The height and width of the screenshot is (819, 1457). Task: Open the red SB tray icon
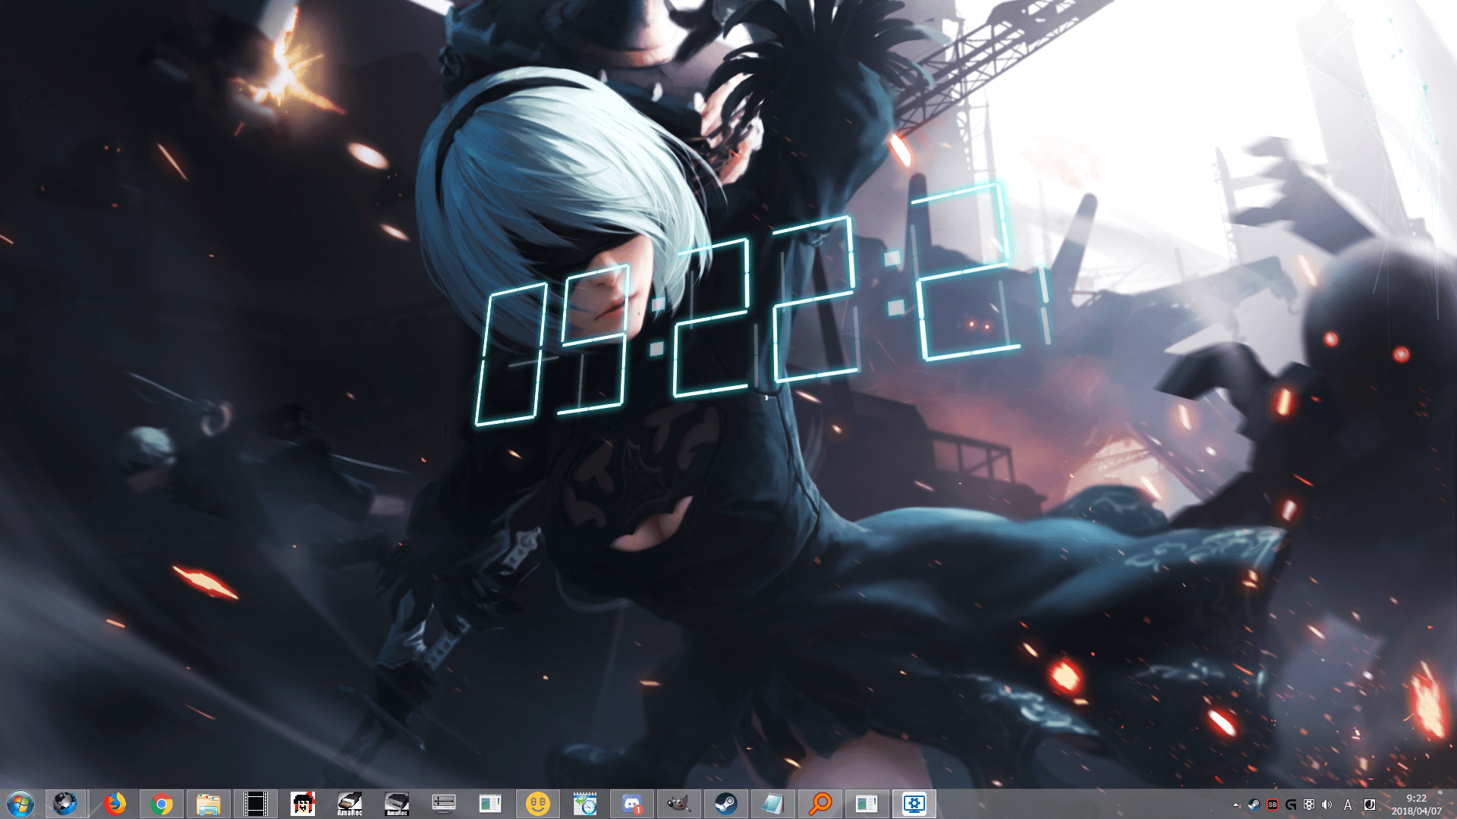pyautogui.click(x=1273, y=805)
